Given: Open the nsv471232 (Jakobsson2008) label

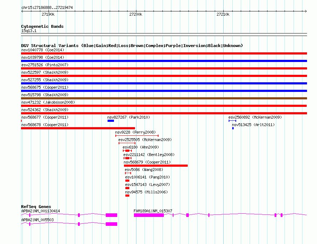Looking at the screenshot, I should point(48,102).
